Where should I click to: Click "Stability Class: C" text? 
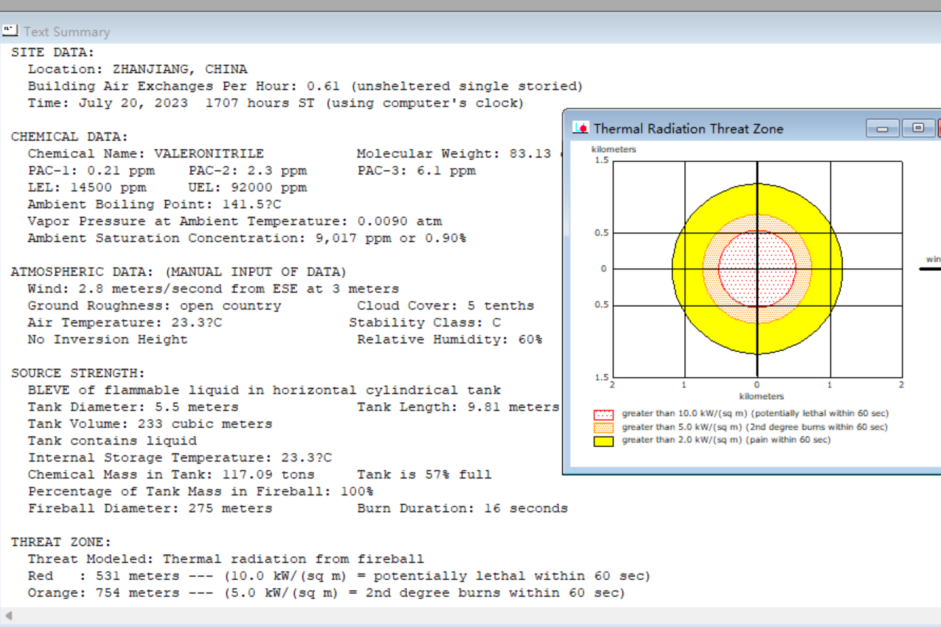point(424,322)
